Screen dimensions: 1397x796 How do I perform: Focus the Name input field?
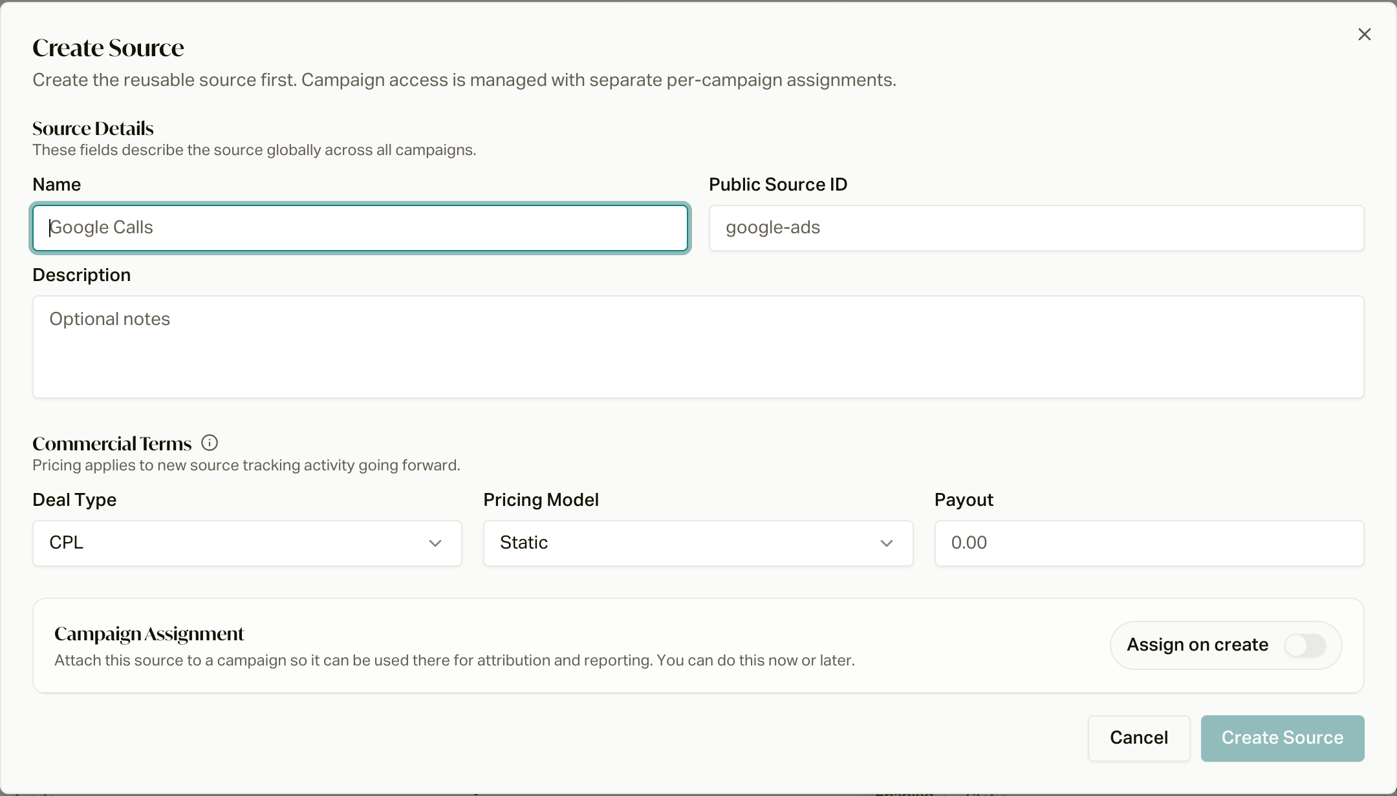(x=360, y=228)
